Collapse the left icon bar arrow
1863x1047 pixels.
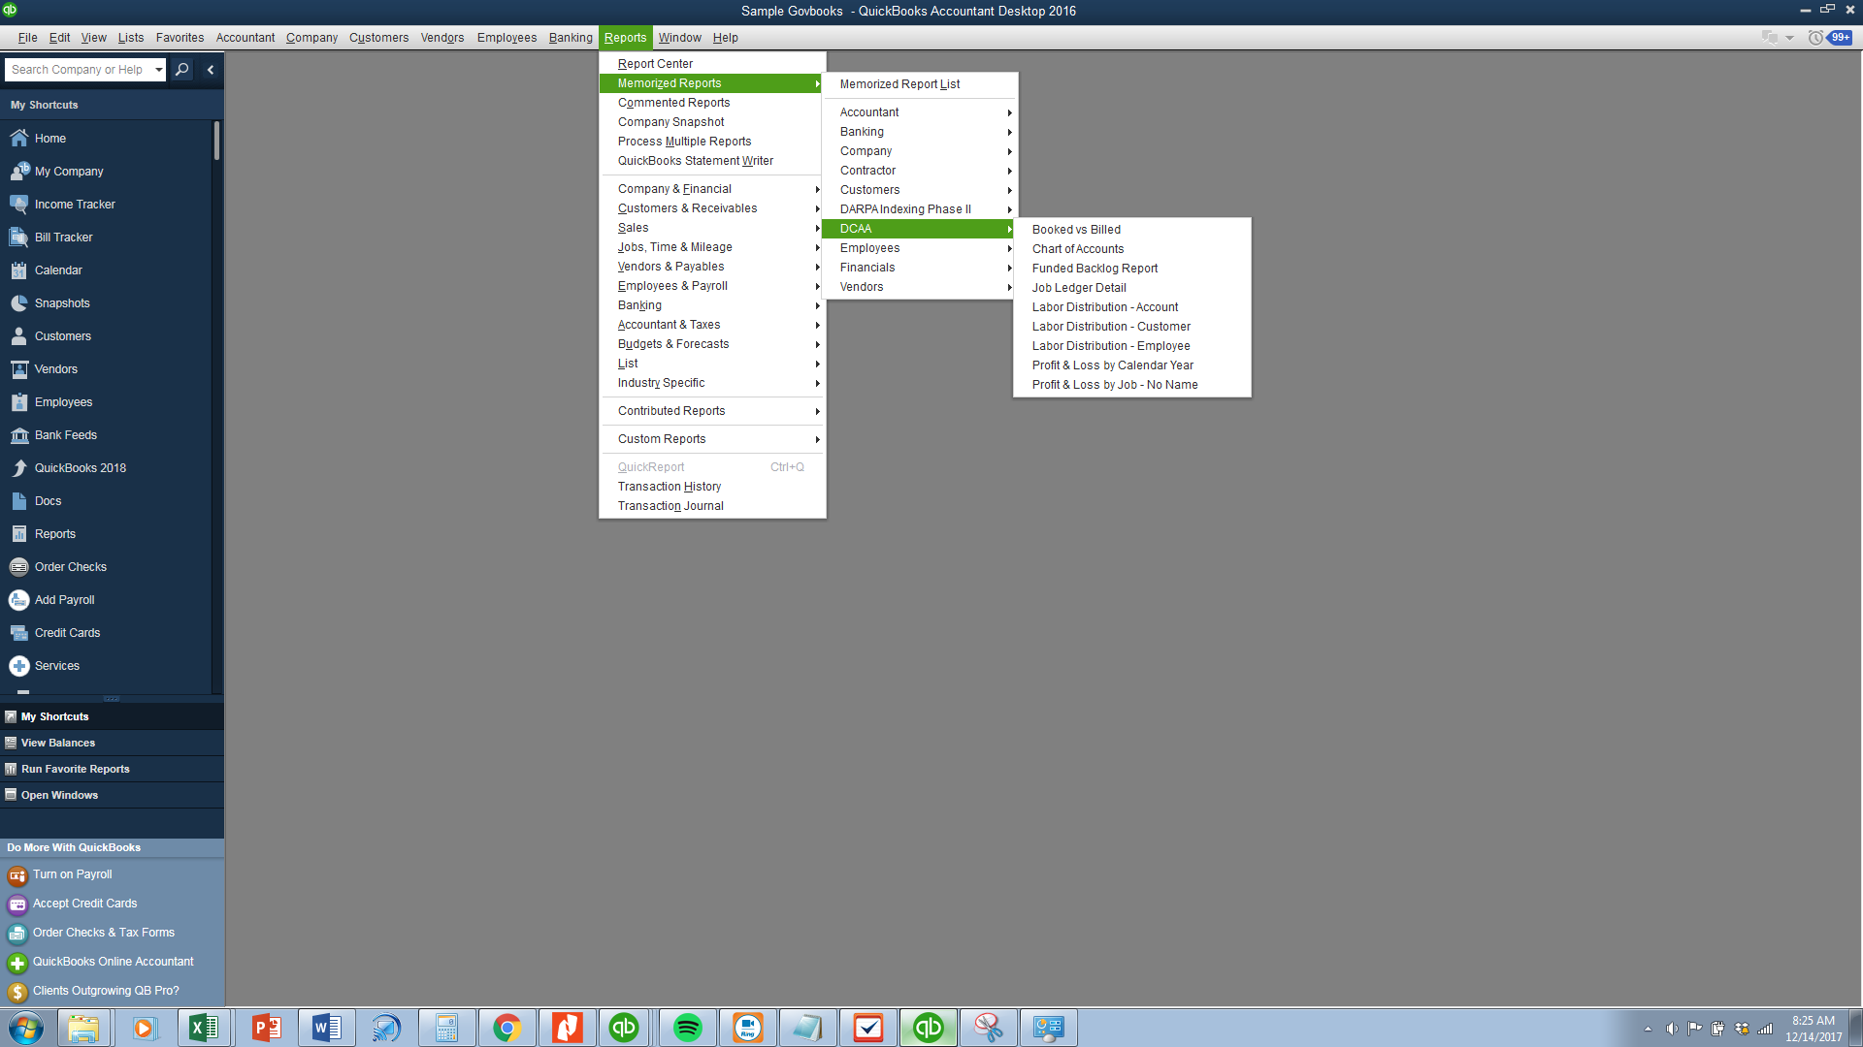point(210,70)
